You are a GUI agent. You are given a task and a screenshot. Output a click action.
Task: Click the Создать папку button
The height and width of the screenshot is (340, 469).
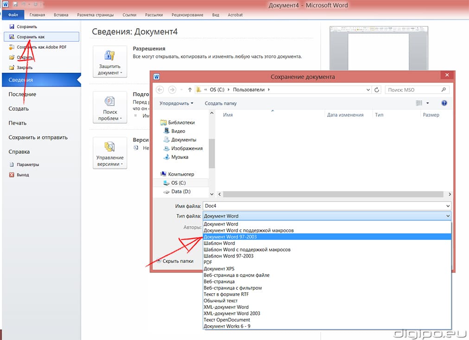click(221, 103)
